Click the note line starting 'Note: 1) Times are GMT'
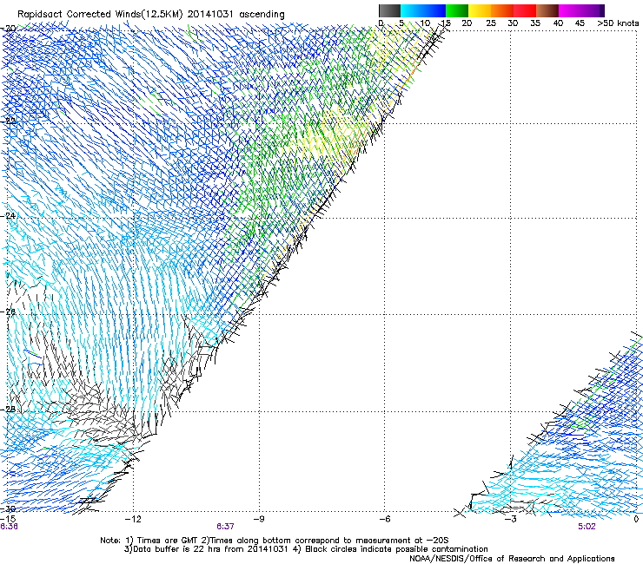 pyautogui.click(x=275, y=541)
